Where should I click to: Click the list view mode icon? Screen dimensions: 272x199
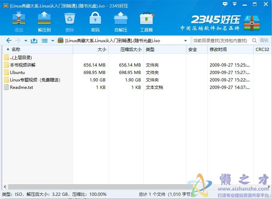point(45,41)
